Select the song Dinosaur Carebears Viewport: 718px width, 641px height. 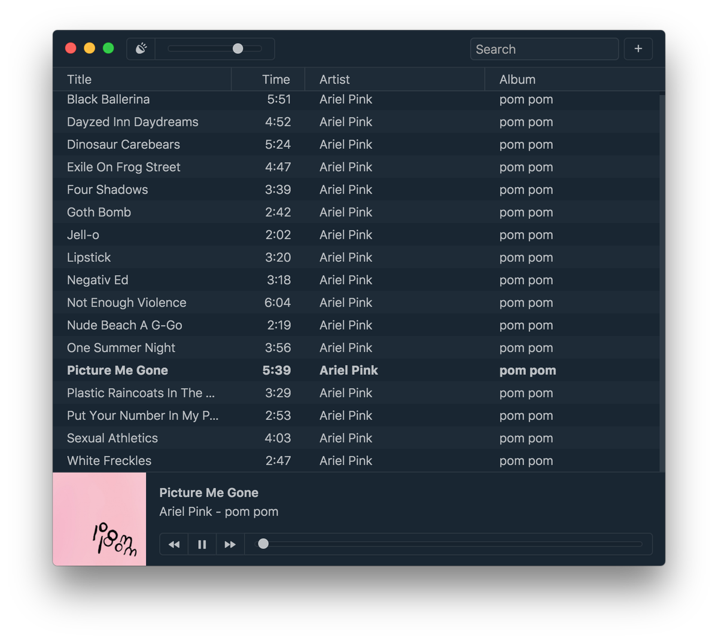[356, 145]
